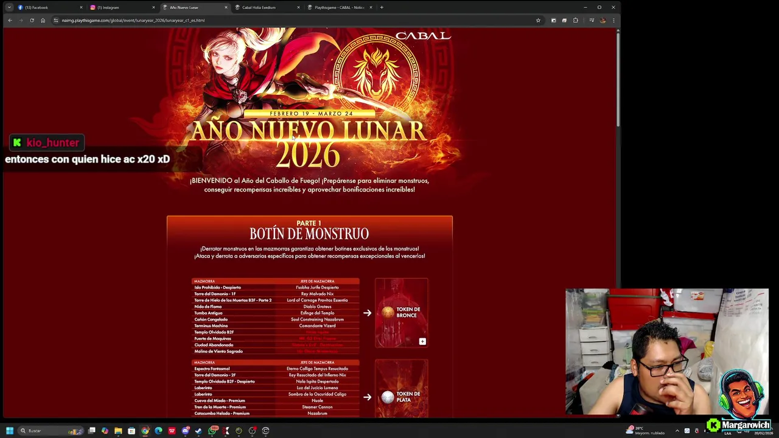Click boss name 'Diablo Groteus'
Screen dimensions: 779x438
coord(317,307)
